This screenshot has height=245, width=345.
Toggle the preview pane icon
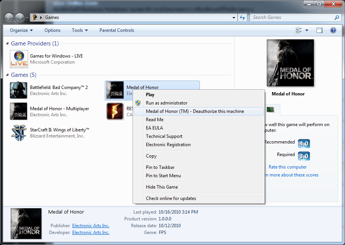point(320,30)
